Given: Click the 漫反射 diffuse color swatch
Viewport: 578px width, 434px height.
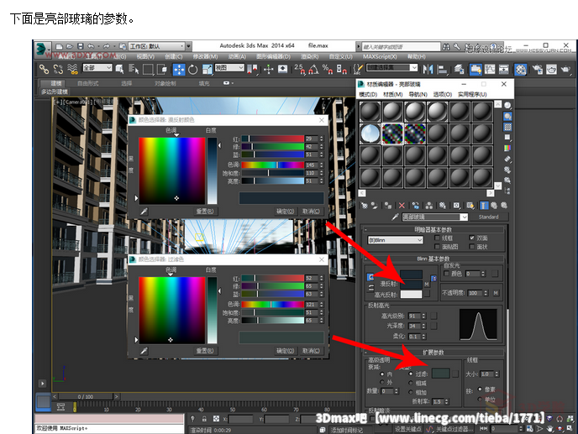Looking at the screenshot, I should 411,285.
